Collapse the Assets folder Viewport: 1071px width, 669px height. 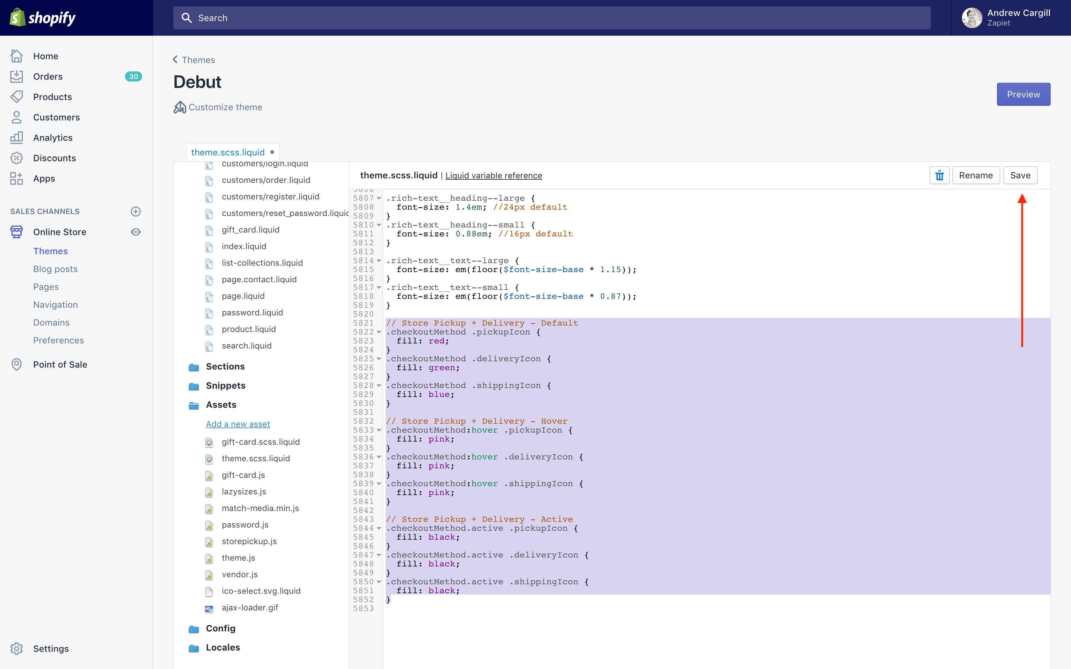[221, 404]
